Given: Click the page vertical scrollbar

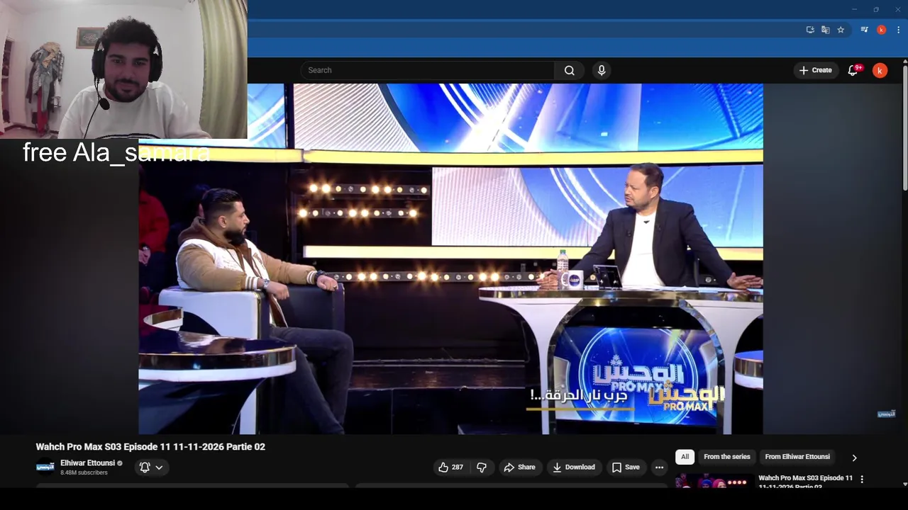Looking at the screenshot, I should click(904, 127).
